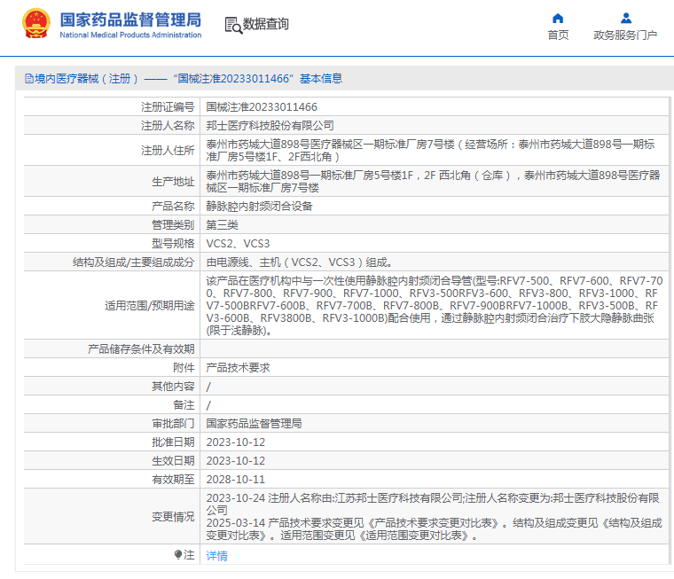The width and height of the screenshot is (674, 579).
Task: Click the 注册人名称 row label
Action: [x=168, y=126]
